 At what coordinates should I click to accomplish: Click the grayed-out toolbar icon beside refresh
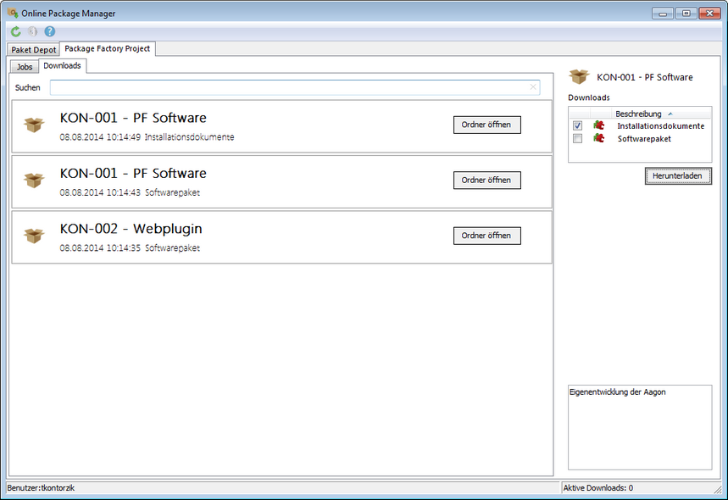[32, 31]
